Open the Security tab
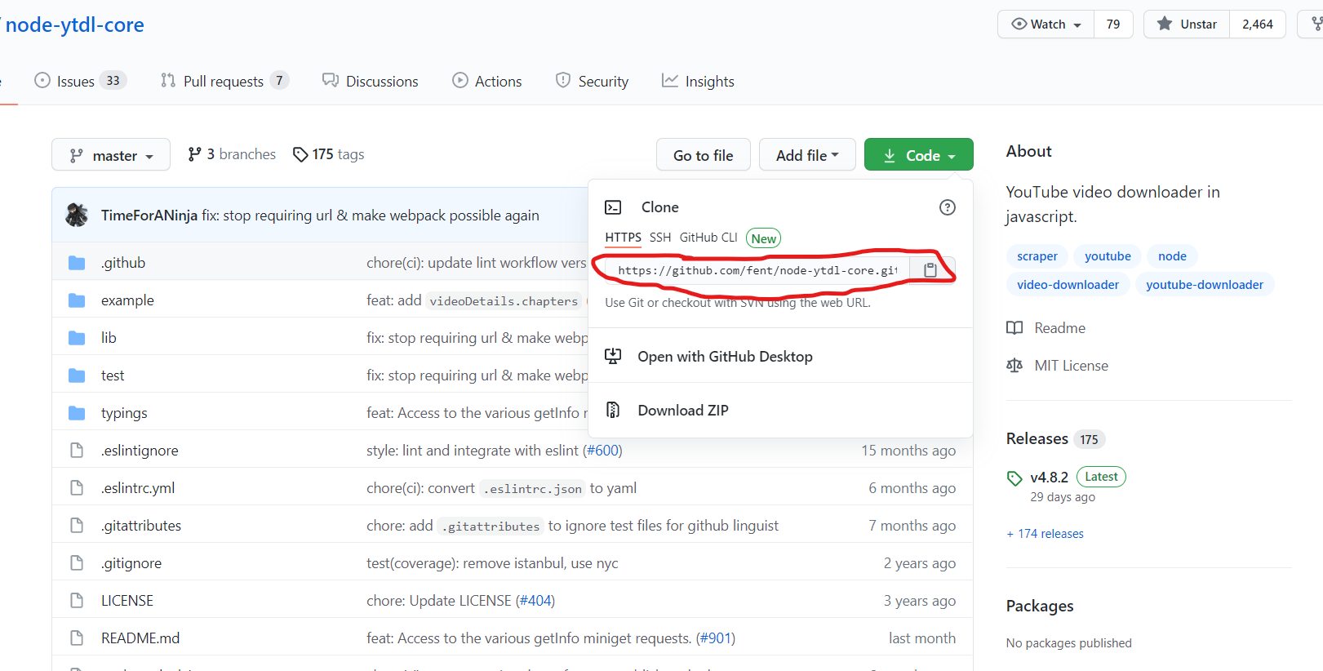1323x671 pixels. pos(592,81)
